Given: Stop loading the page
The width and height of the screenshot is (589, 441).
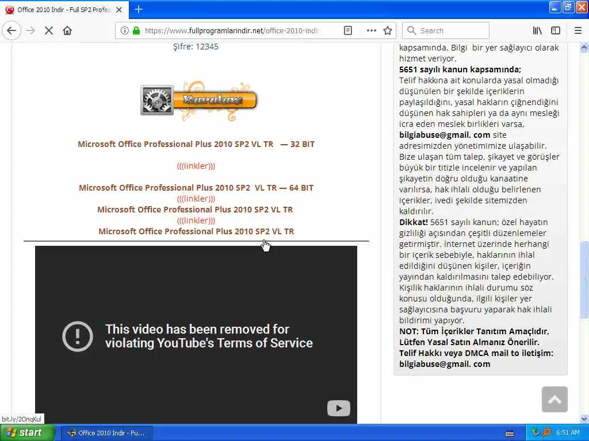Looking at the screenshot, I should [49, 30].
